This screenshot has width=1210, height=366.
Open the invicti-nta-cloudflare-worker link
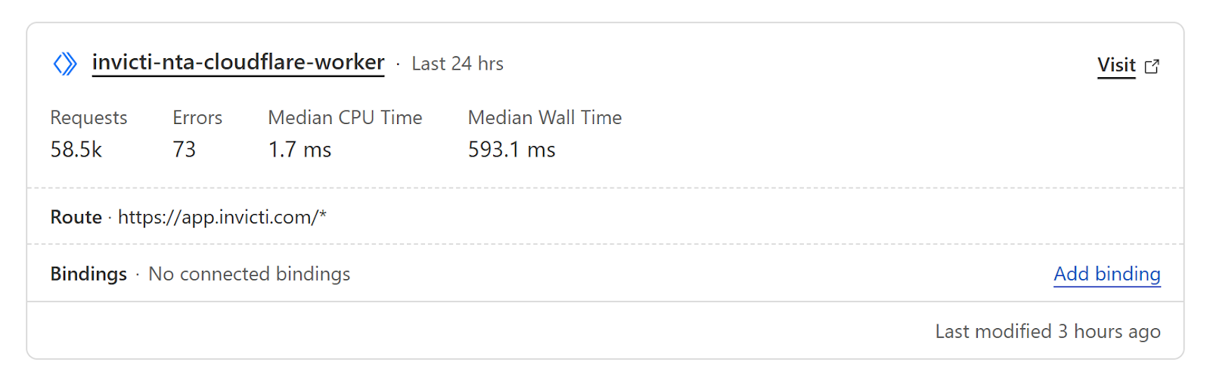click(x=238, y=62)
